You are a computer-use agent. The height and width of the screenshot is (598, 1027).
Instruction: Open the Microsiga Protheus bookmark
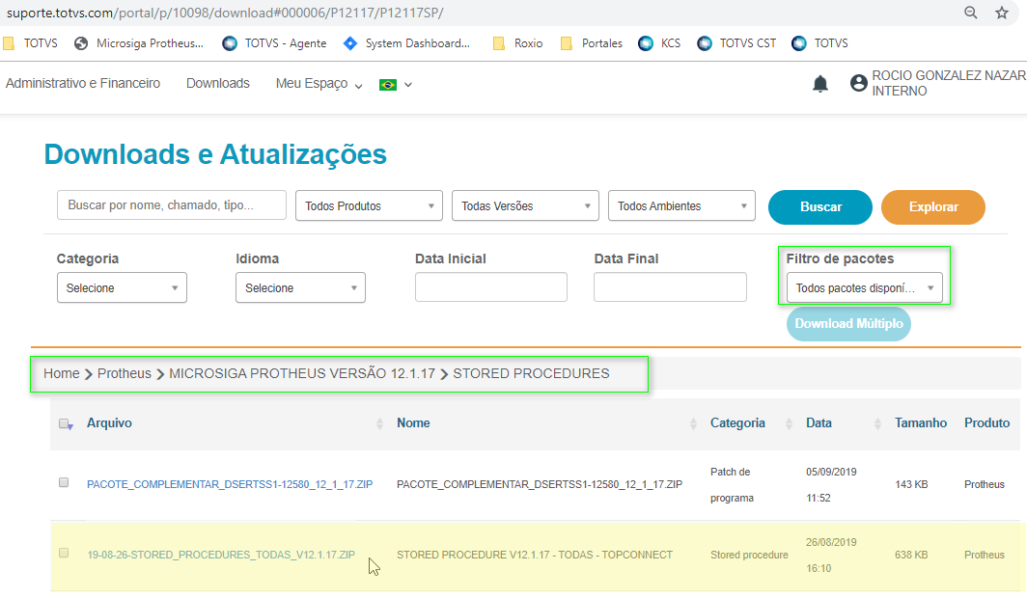(139, 43)
